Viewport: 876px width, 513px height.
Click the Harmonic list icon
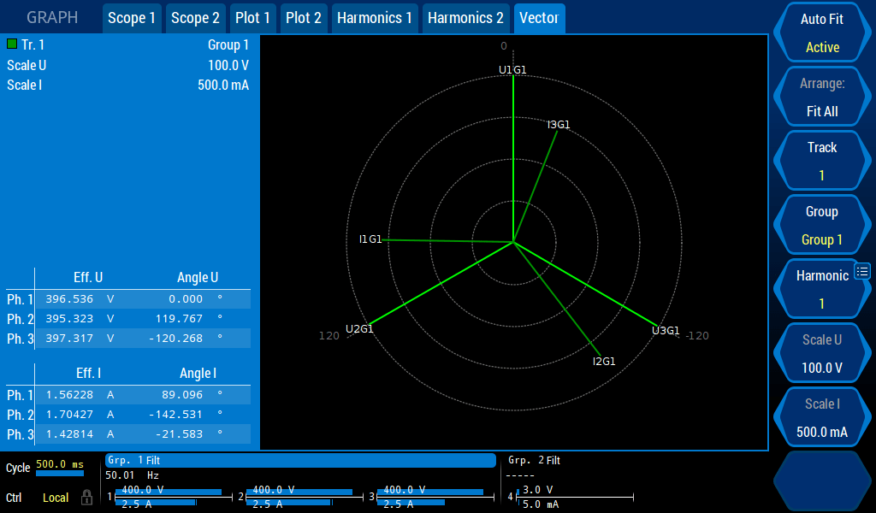(861, 272)
